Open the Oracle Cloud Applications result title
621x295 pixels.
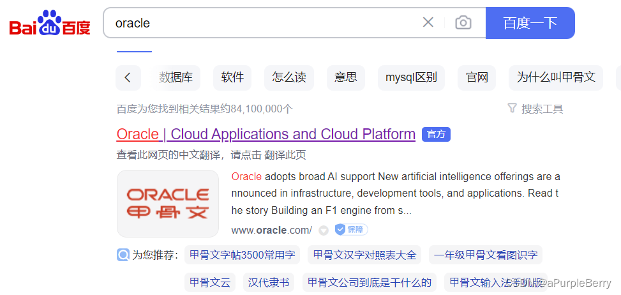pyautogui.click(x=266, y=134)
